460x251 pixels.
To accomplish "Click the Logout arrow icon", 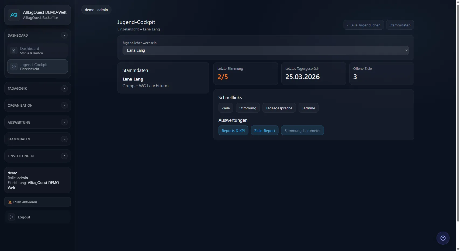I will 11,217.
